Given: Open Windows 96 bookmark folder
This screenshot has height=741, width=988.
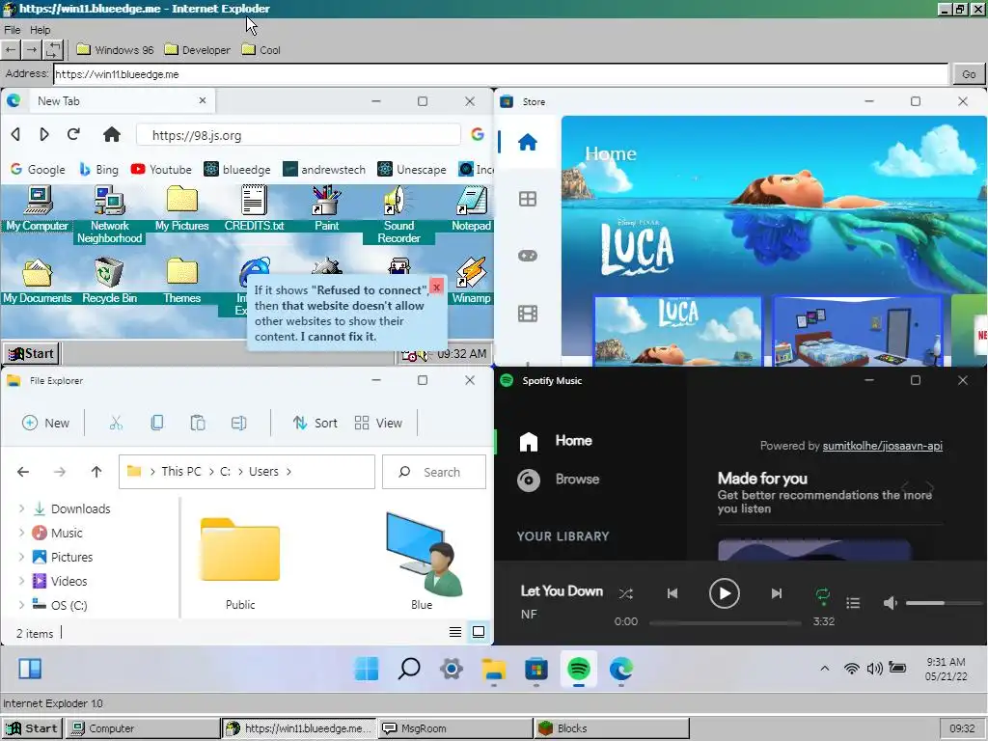Looking at the screenshot, I should [x=116, y=50].
